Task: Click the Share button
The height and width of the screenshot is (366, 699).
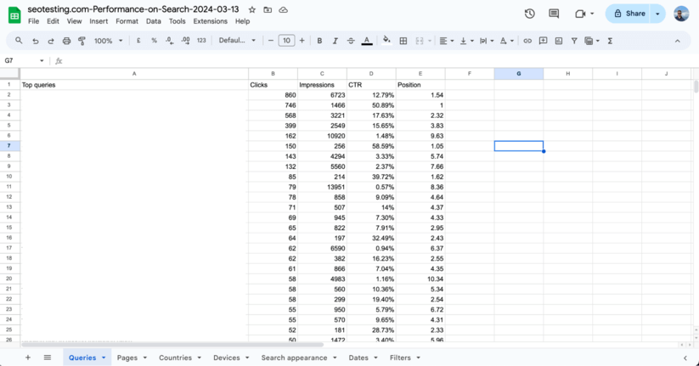Action: pyautogui.click(x=629, y=14)
